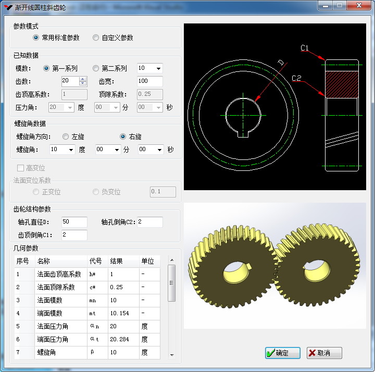
Task: Open the 模数 value dropdown
Action: pos(158,68)
